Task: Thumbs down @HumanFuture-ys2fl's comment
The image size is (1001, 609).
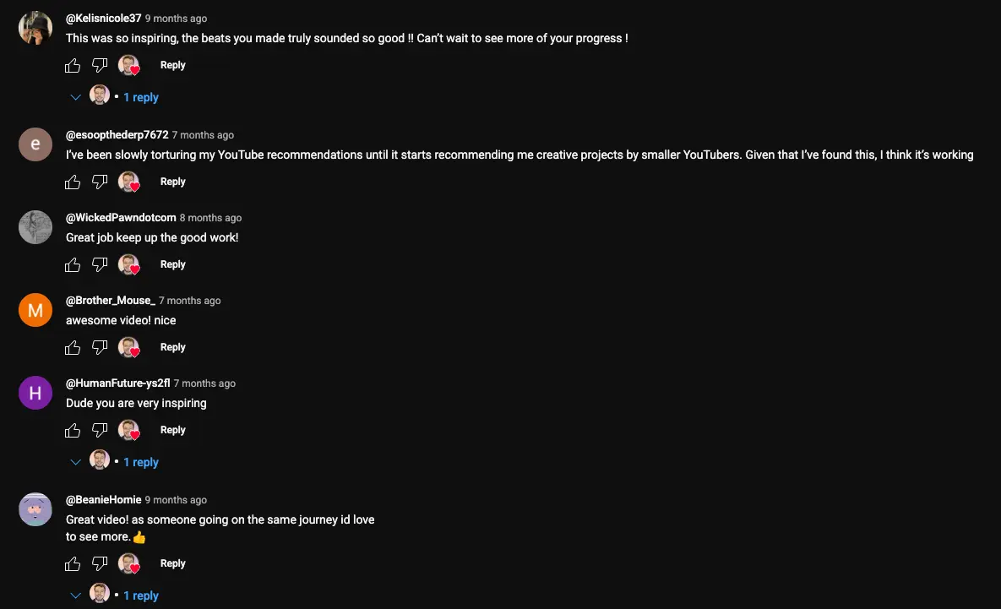Action: point(100,430)
